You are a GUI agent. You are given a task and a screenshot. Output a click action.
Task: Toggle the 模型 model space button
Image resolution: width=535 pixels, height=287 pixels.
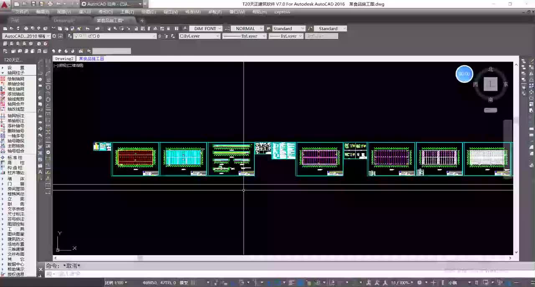(184, 283)
